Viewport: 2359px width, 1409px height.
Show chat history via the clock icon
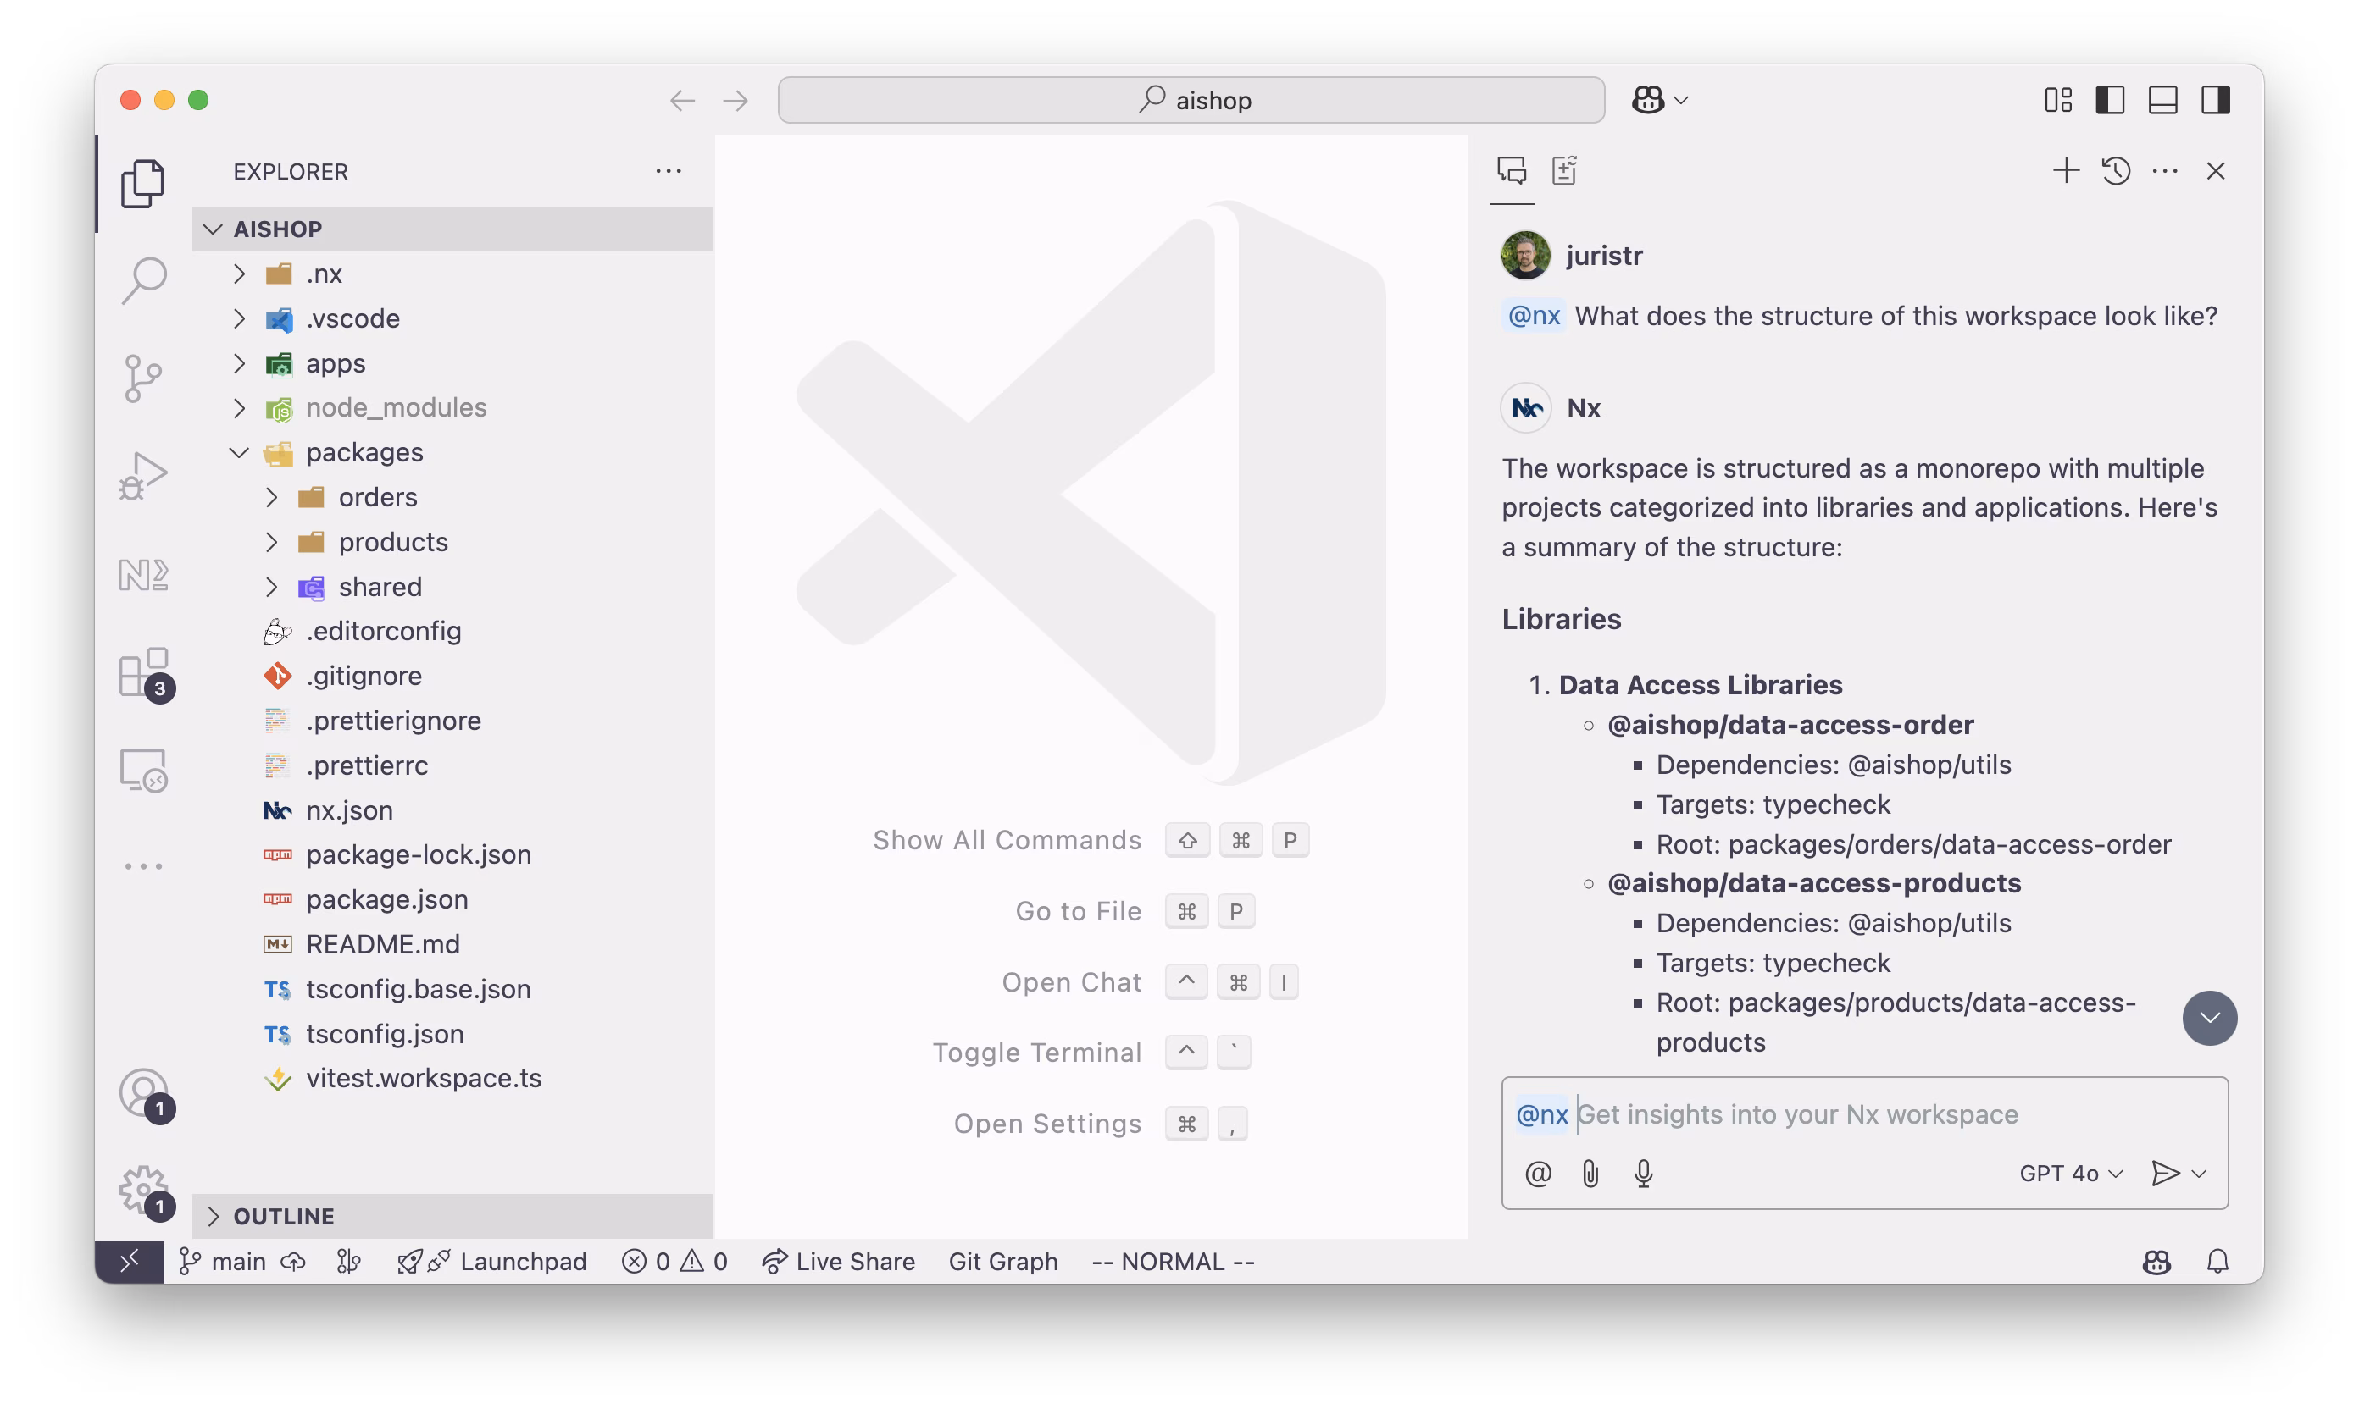pos(2116,171)
